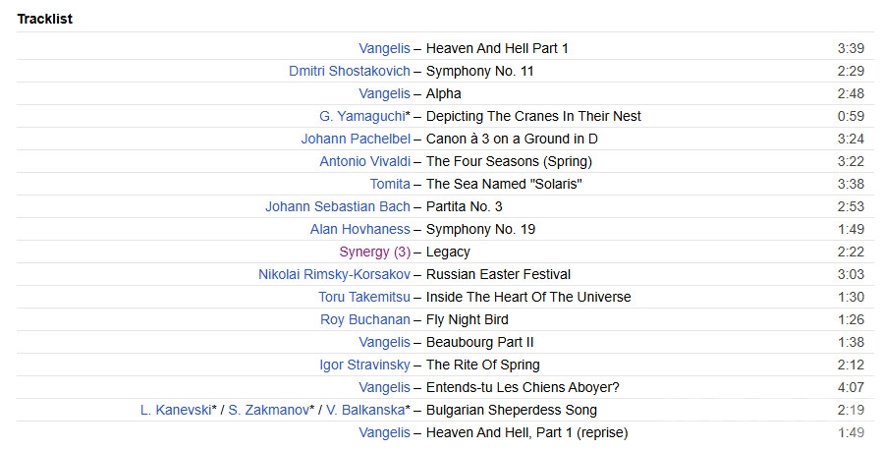Select Vangelis link for Entends-tu Les Chiens Aboyer?
Viewport: 883px width, 450px height.
[x=385, y=387]
